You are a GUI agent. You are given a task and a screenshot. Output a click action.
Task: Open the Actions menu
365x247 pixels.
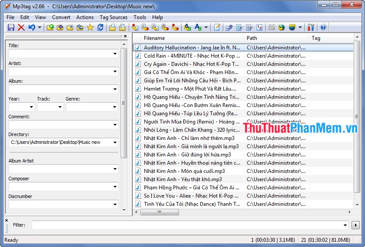(x=85, y=17)
